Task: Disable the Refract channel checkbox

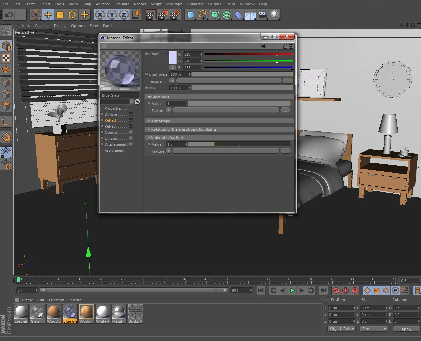Action: pos(131,126)
